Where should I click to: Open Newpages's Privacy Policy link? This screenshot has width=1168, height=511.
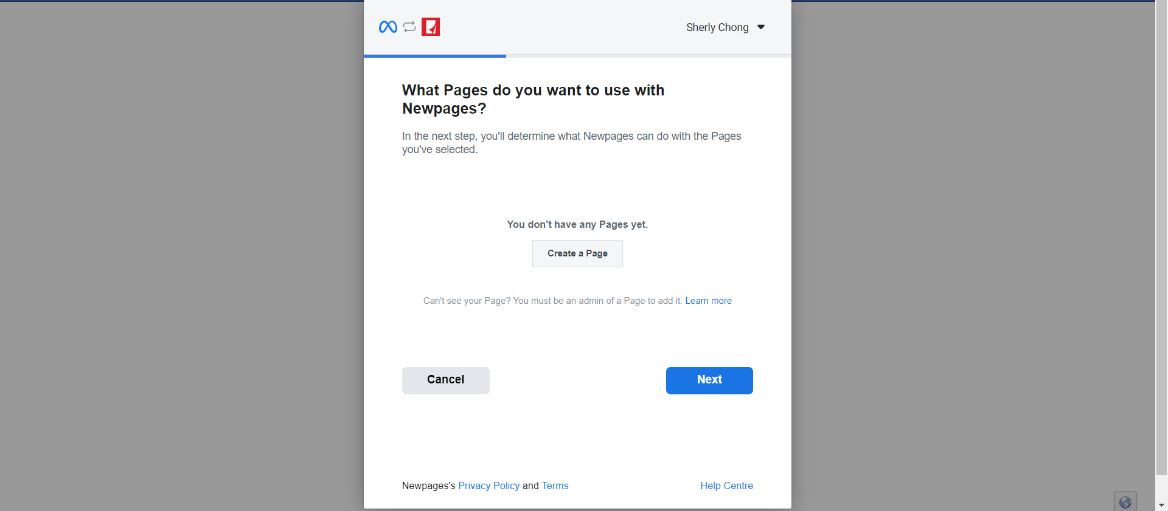pyautogui.click(x=488, y=485)
